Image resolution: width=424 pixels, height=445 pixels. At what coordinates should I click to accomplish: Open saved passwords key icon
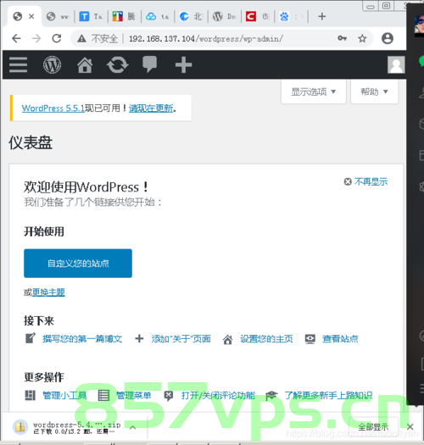342,38
